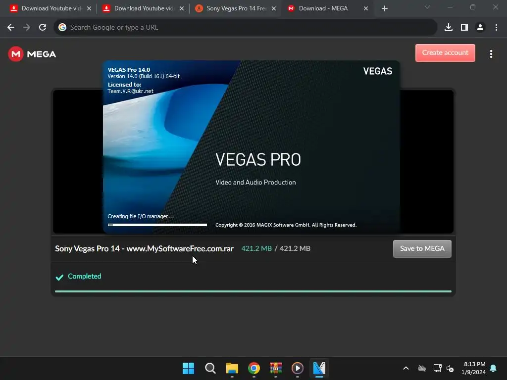The width and height of the screenshot is (507, 380).
Task: Open the notification bell icon
Action: click(493, 368)
